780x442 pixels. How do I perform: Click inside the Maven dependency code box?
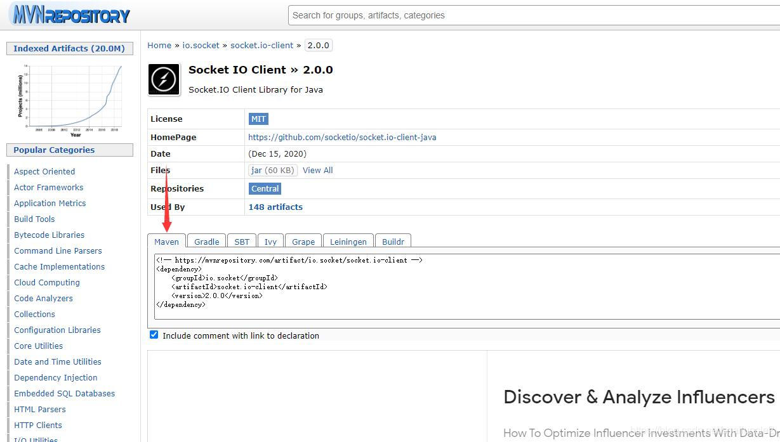[x=467, y=287]
